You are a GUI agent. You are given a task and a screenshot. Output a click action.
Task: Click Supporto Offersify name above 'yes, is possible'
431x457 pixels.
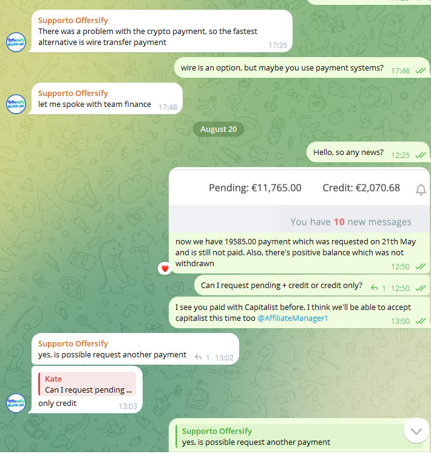pos(73,343)
